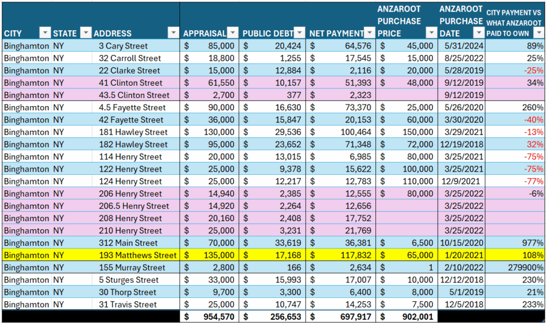Expand the ADDRESS column filter arrow
This screenshot has height=323, width=546.
click(173, 34)
